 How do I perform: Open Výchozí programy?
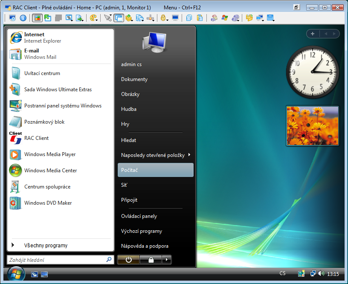(155, 231)
